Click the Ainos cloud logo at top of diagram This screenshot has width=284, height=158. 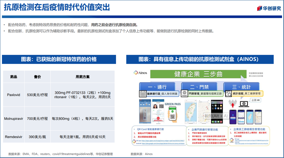(140, 73)
